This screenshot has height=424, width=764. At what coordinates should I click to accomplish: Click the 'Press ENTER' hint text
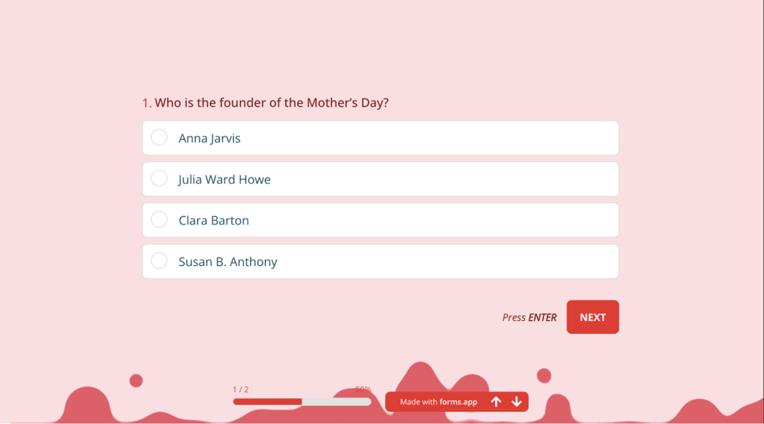529,317
